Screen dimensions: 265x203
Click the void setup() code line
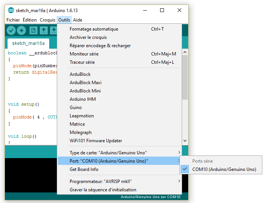tap(23, 104)
